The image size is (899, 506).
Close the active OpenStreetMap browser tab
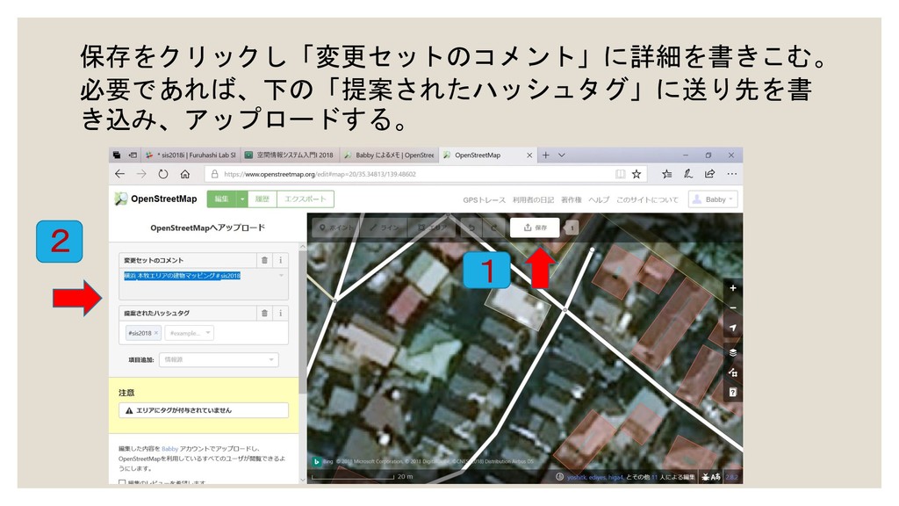529,155
